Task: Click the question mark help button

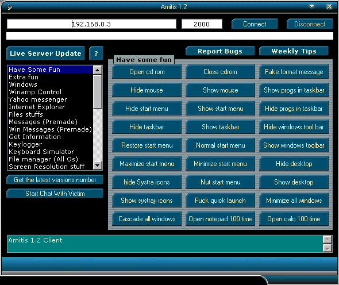Action: 96,53
